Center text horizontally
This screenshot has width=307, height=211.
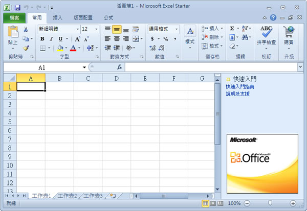117,39
